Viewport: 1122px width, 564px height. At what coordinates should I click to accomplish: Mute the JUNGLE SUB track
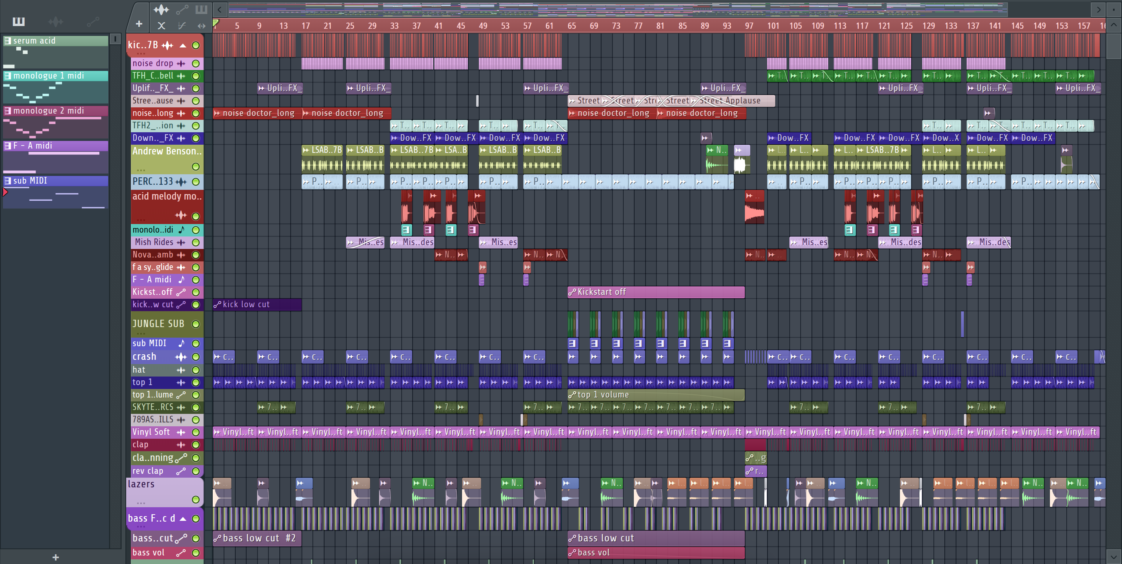(x=196, y=324)
